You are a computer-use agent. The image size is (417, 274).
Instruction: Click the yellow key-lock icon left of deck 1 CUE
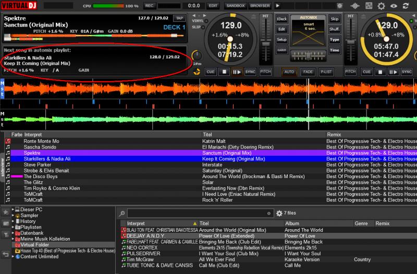click(197, 72)
